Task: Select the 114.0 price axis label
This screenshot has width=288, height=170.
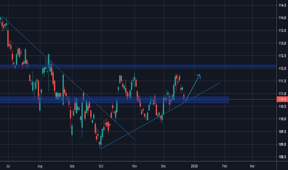Action: click(x=282, y=18)
